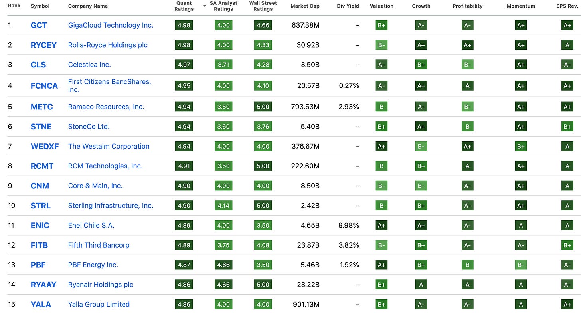This screenshot has height=313, width=581.
Task: Click METC's 5.00 Wall Street rating badge
Action: (x=263, y=107)
